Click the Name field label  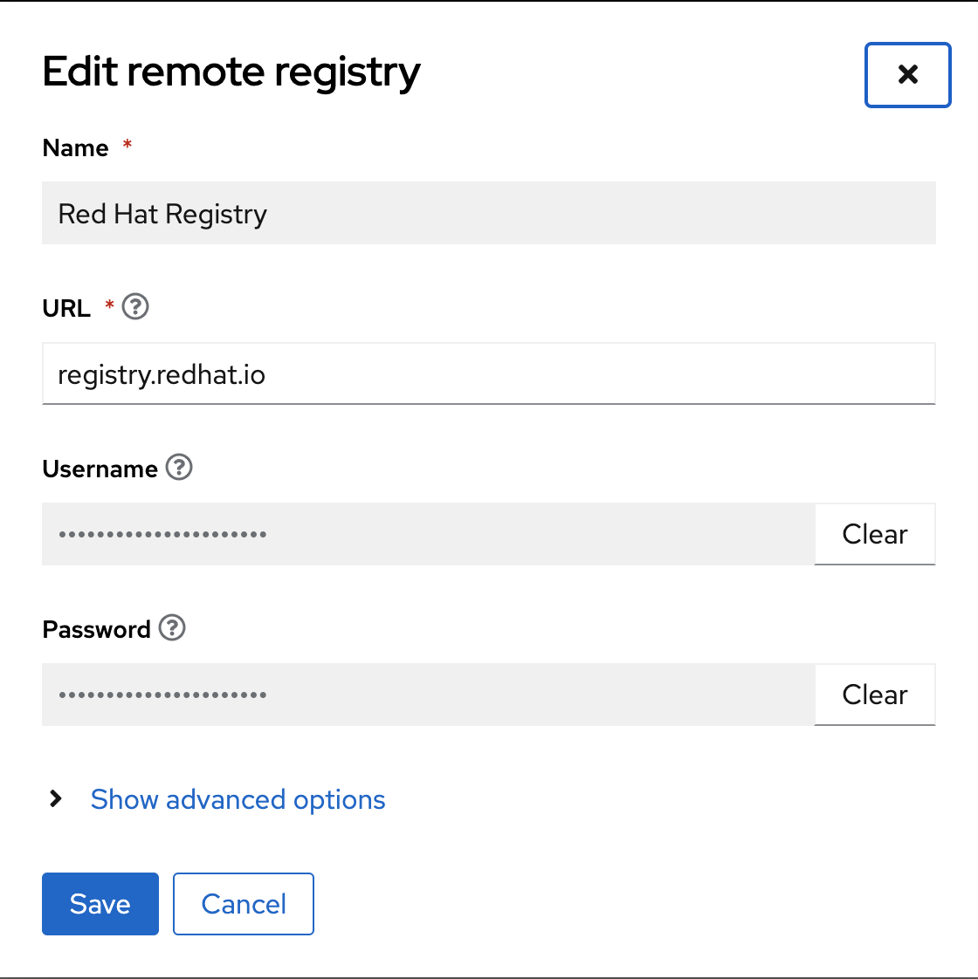75,148
